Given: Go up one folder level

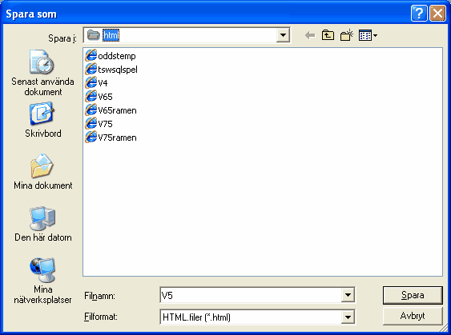Looking at the screenshot, I should [x=328, y=36].
